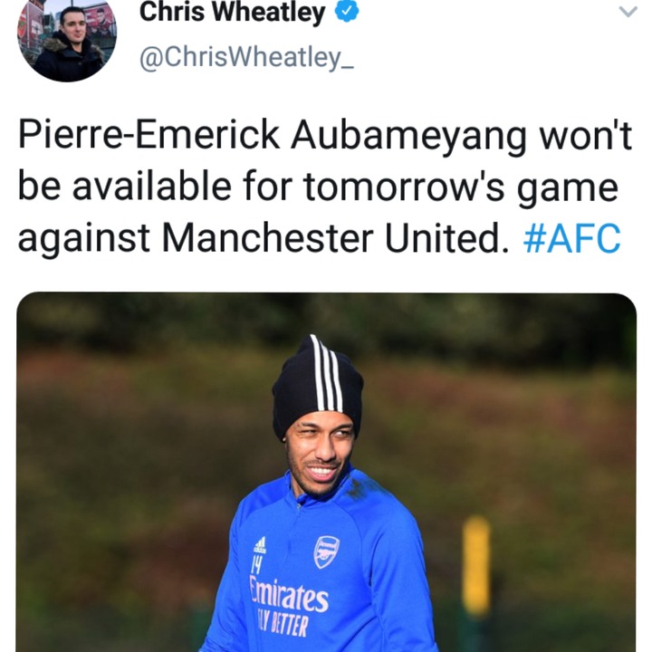This screenshot has height=652, width=652.
Task: Click the word available in tweet body
Action: (x=151, y=187)
